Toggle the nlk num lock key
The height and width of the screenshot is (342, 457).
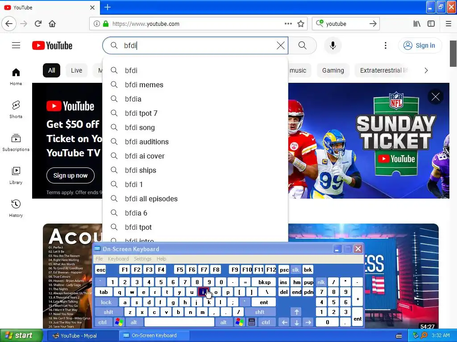click(321, 282)
